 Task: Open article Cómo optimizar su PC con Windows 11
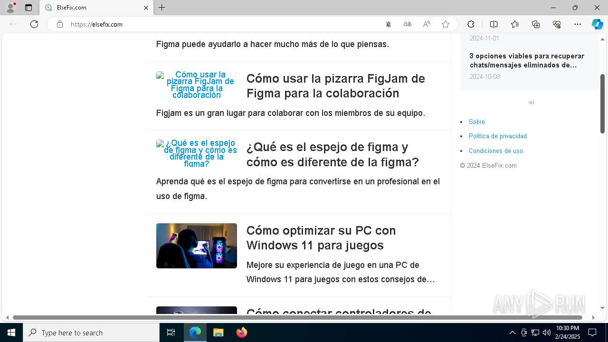(321, 237)
